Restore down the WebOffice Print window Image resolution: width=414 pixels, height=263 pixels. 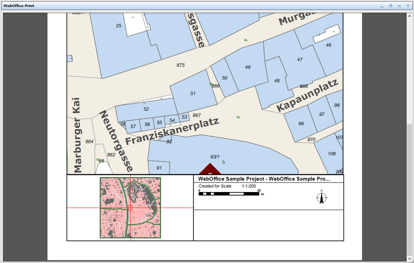[x=391, y=6]
